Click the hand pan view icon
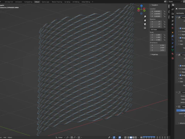 tap(145, 20)
